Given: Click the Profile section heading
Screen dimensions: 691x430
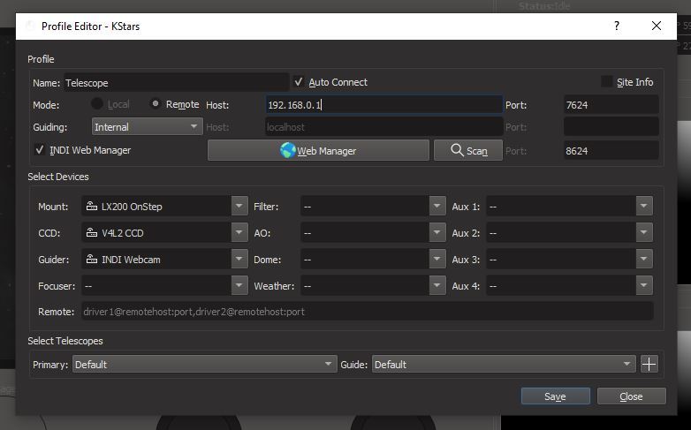Looking at the screenshot, I should [41, 59].
